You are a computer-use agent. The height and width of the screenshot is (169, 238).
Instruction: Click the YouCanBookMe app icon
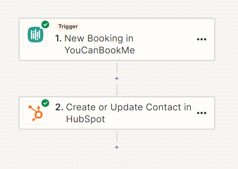[x=35, y=34]
